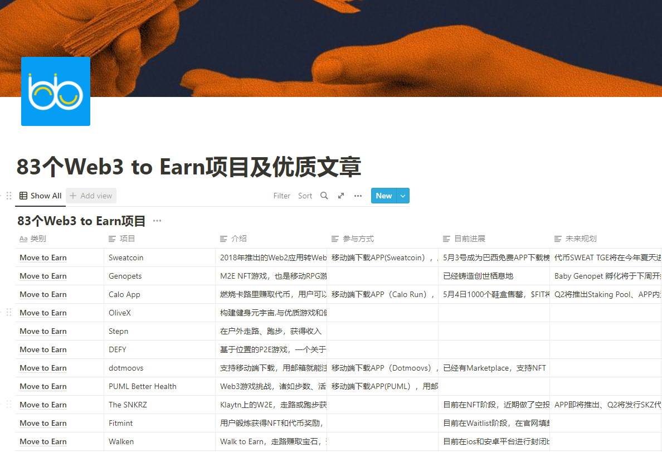Expand the New button dropdown arrow

point(403,196)
